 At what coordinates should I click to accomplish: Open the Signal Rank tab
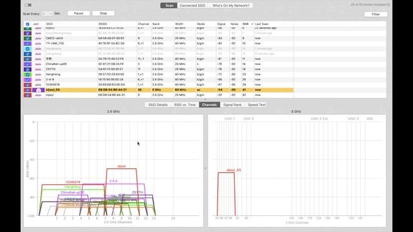click(232, 104)
